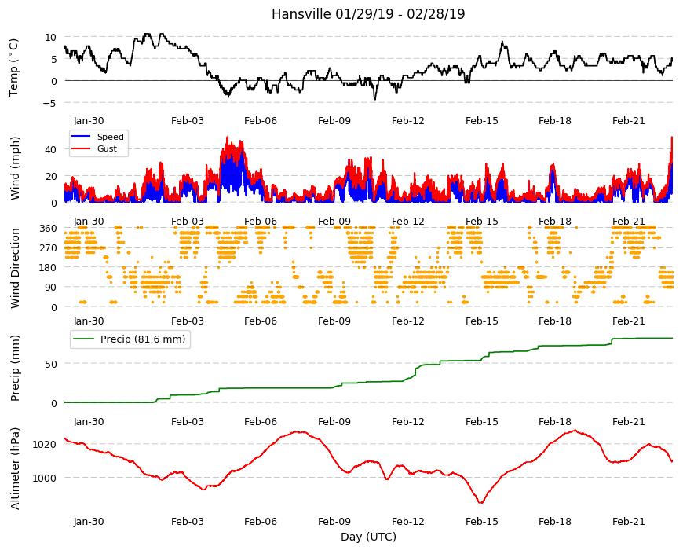The image size is (683, 550).
Task: Click the Feb-15 tick under the altimeter chart
Action: click(x=481, y=521)
